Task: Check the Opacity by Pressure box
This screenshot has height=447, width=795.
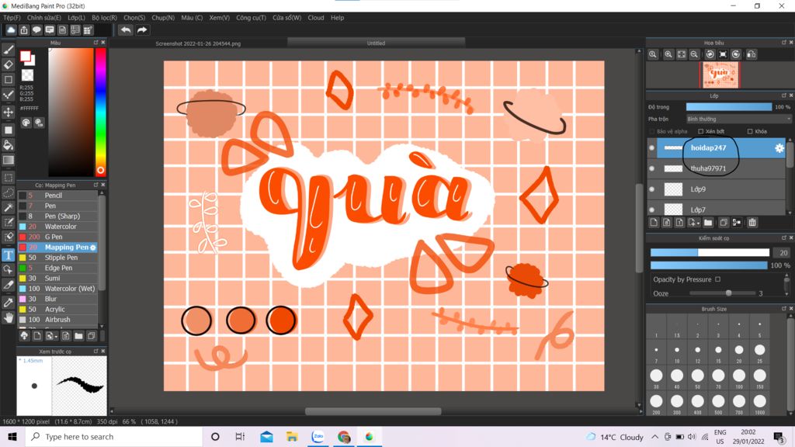Action: 717,279
